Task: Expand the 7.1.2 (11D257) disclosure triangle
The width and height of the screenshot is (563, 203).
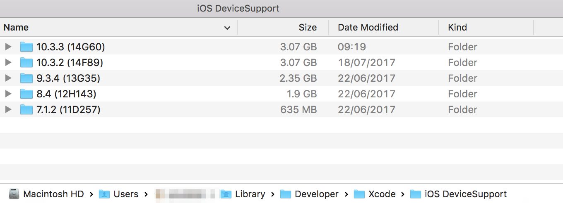Action: click(x=8, y=110)
